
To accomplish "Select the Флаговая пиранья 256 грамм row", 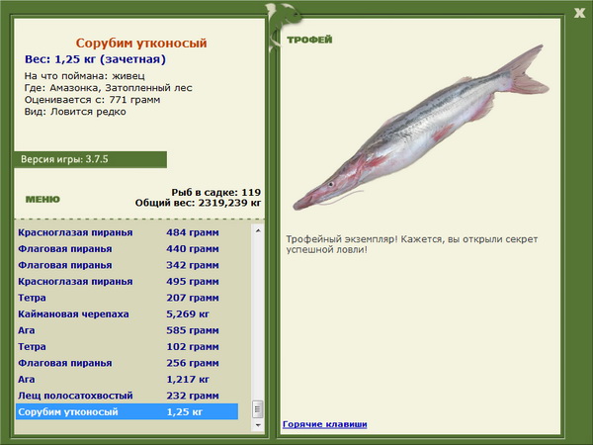I will (119, 363).
